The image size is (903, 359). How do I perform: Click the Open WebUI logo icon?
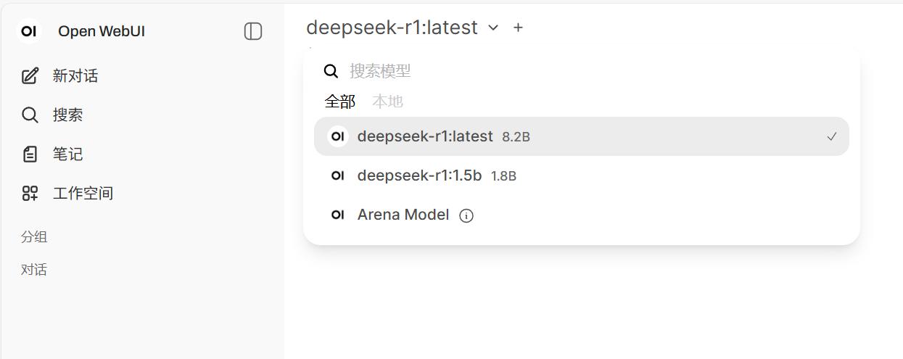(29, 31)
